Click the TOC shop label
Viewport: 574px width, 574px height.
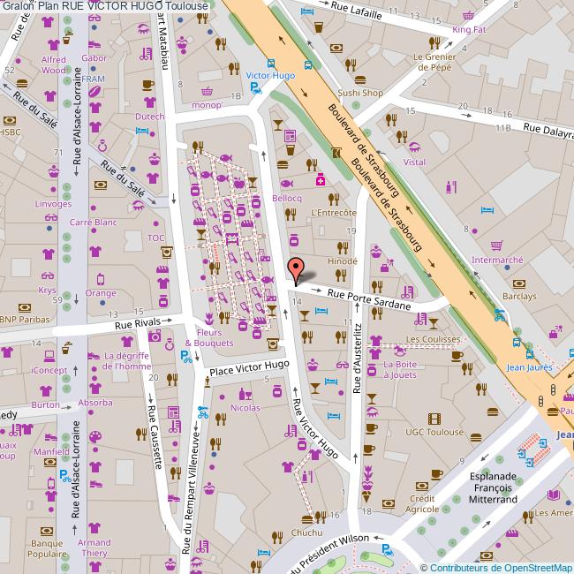pyautogui.click(x=156, y=238)
